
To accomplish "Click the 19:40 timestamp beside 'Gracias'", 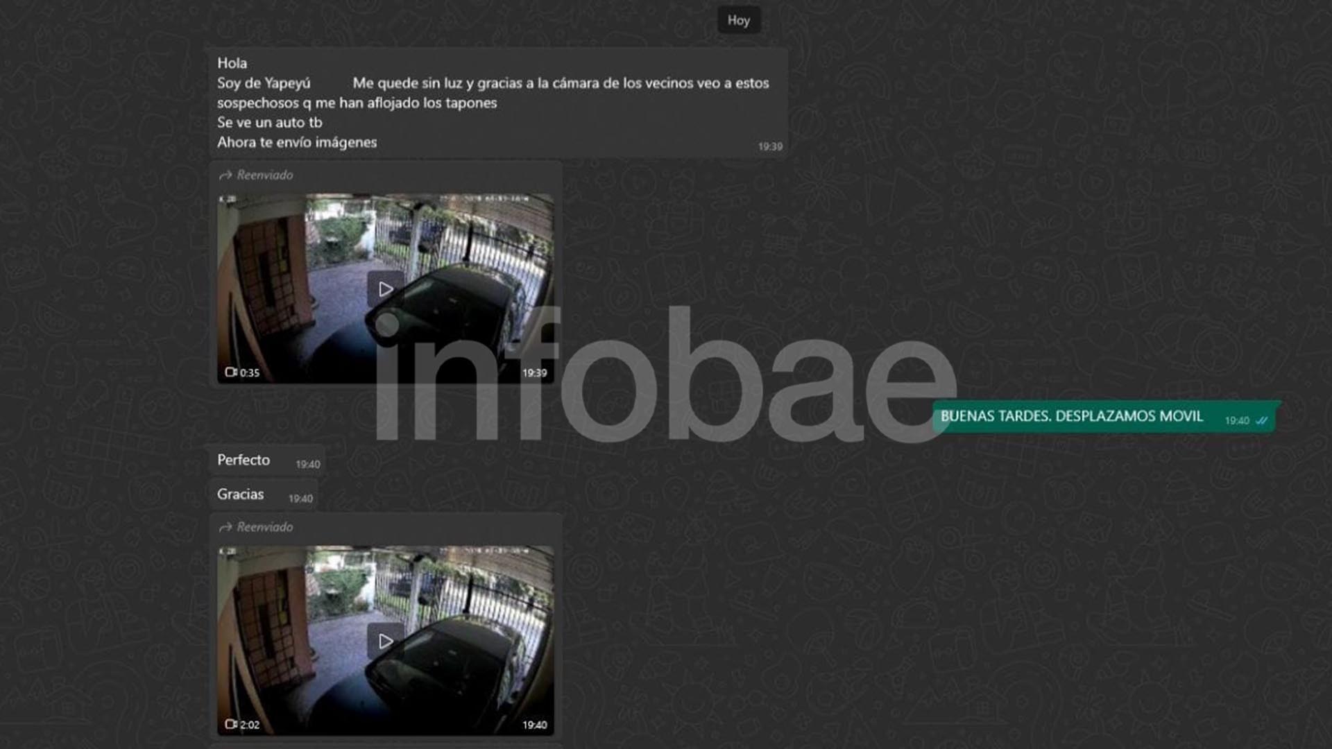I will (300, 499).
